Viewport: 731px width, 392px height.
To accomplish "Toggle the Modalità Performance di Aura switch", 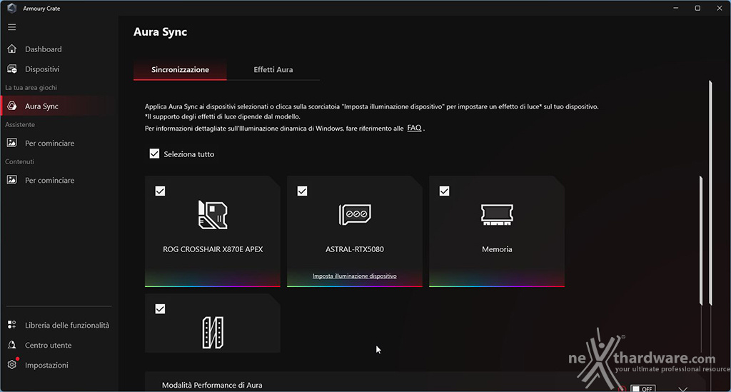I will tap(643, 388).
